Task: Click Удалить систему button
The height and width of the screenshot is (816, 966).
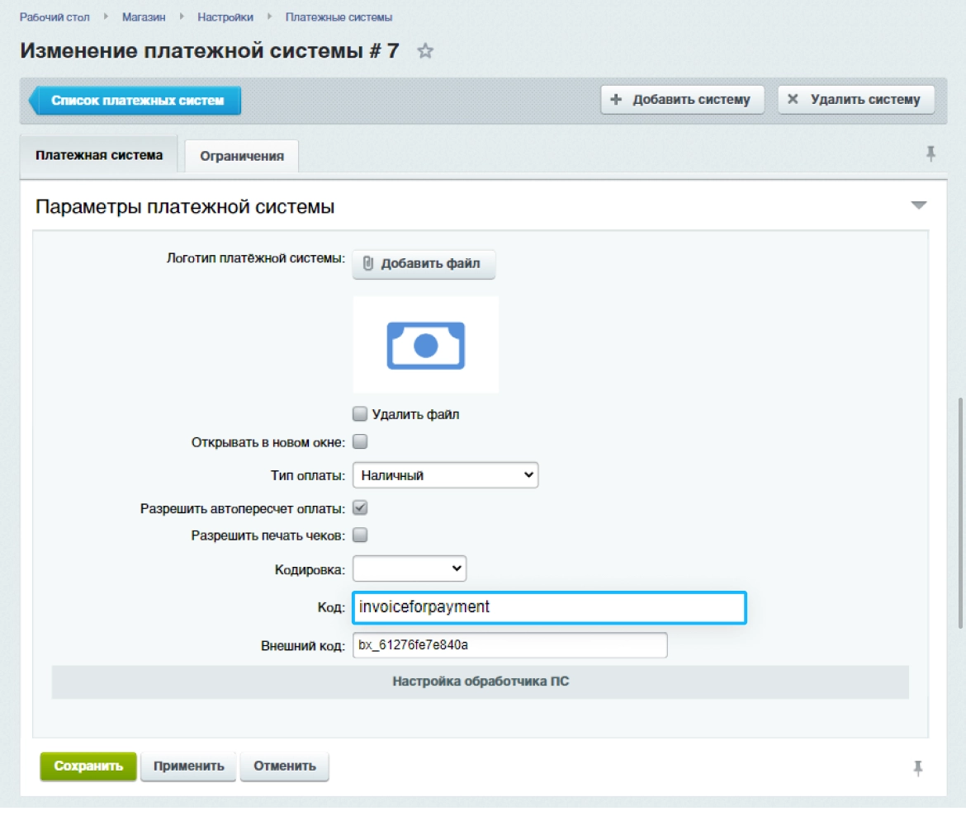Action: point(855,100)
